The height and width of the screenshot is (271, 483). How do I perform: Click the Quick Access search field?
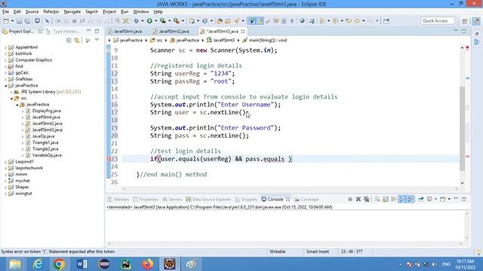437,21
